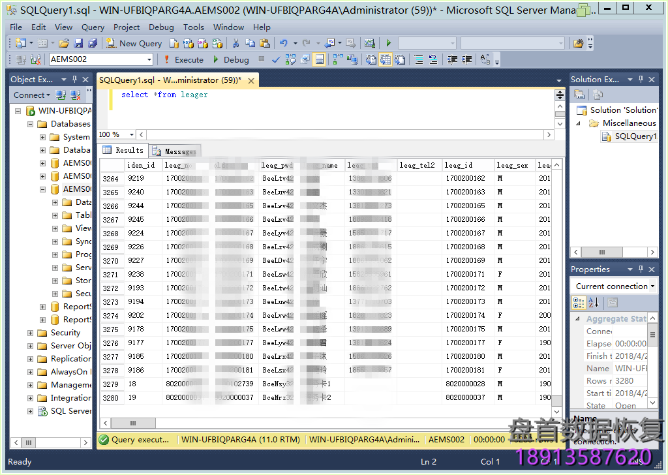Click the horizontal scrollbar under the results grid
This screenshot has height=475, width=668.
click(134, 423)
